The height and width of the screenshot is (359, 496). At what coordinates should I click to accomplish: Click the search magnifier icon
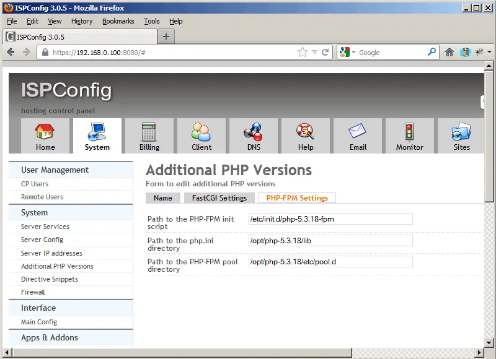coord(432,51)
